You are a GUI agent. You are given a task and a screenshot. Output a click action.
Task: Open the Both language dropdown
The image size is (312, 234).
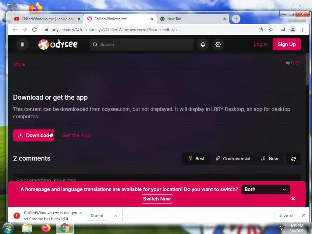[265, 190]
